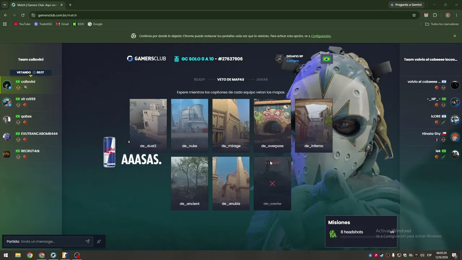This screenshot has width=462, height=260.
Task: Open Chrome's three-dot menu
Action: click(x=456, y=15)
